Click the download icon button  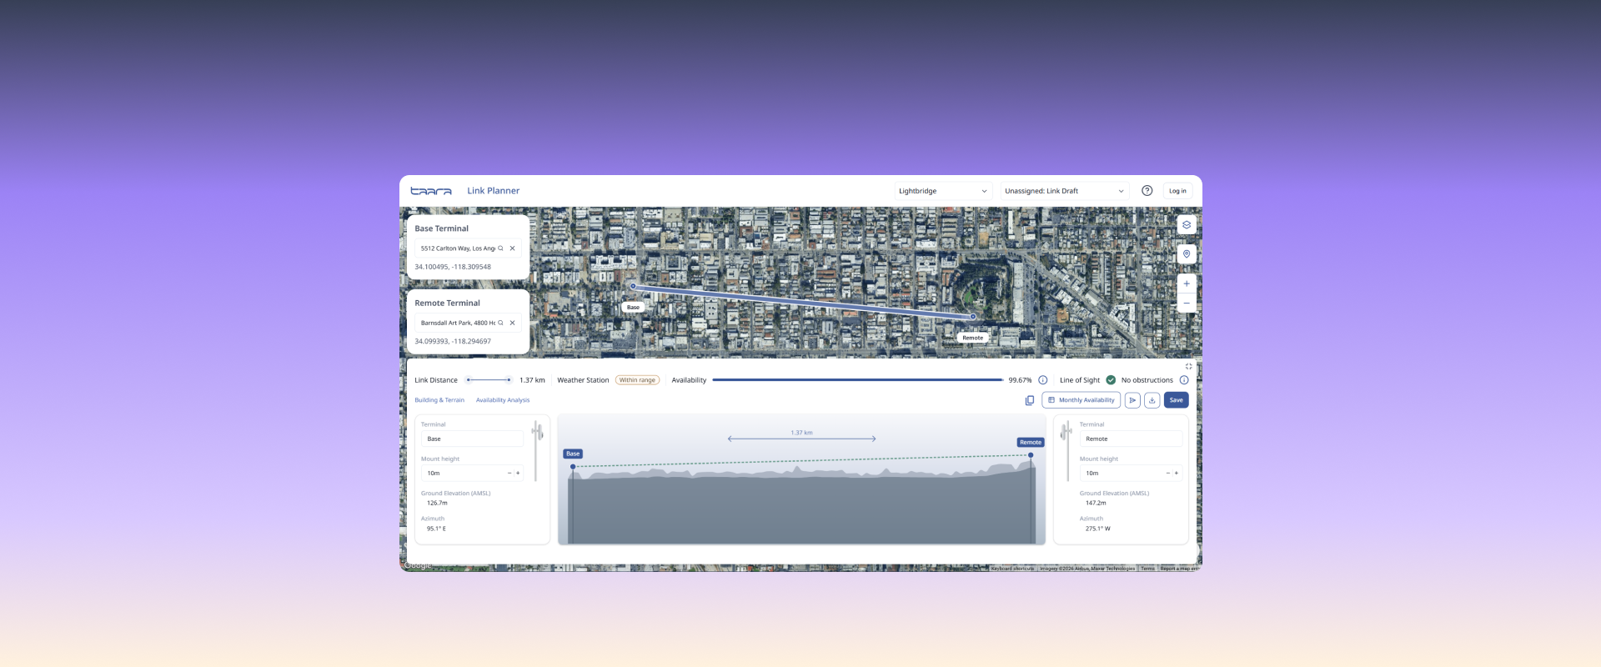[x=1152, y=400]
